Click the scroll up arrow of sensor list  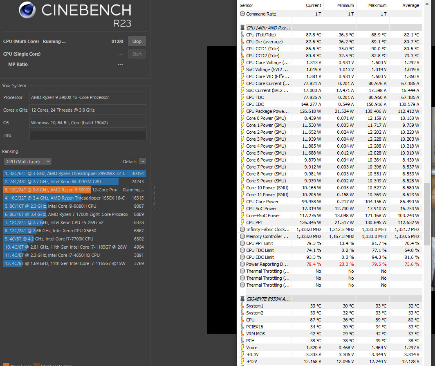(427, 4)
